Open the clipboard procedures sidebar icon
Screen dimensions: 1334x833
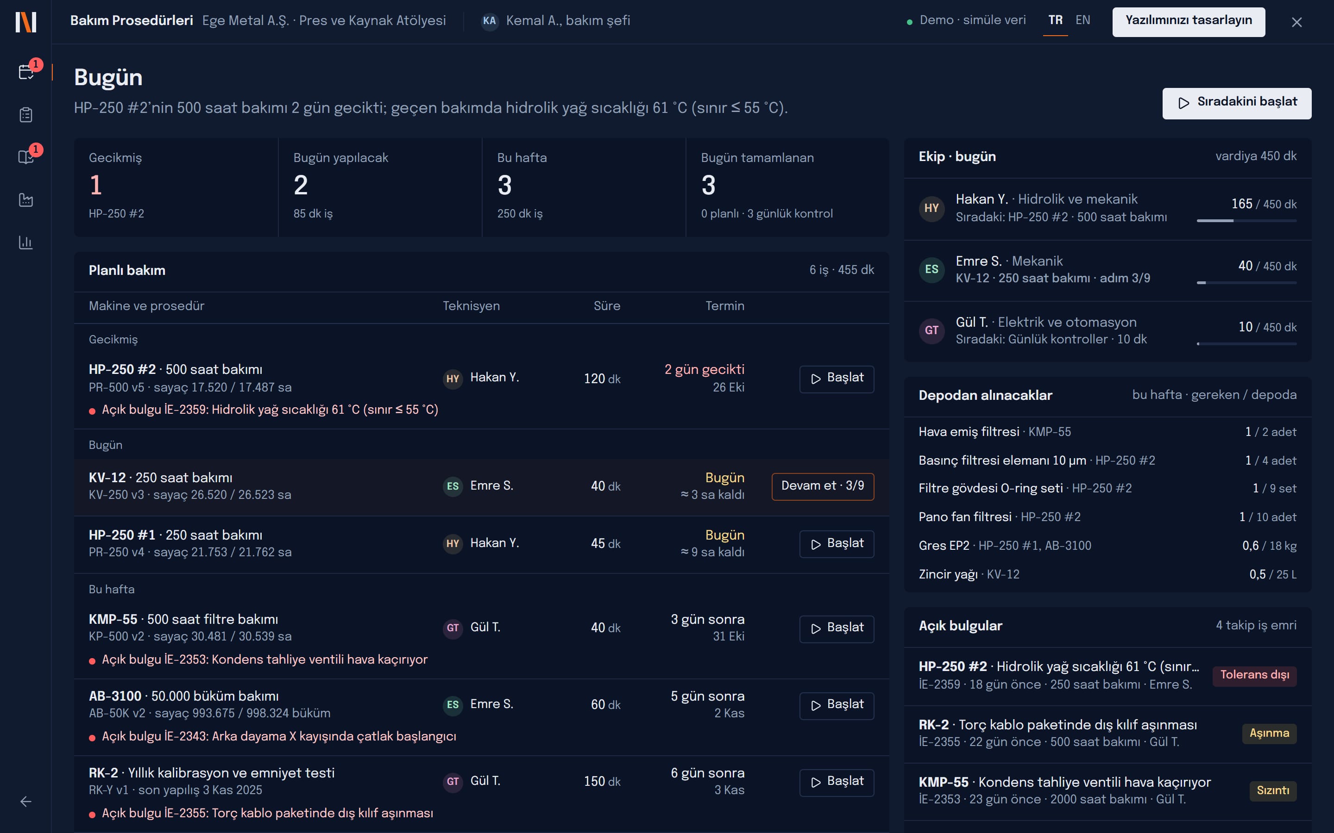[x=26, y=115]
